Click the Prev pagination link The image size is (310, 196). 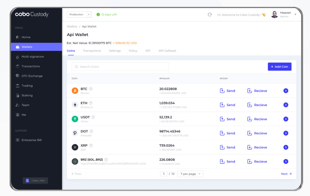coord(76,174)
